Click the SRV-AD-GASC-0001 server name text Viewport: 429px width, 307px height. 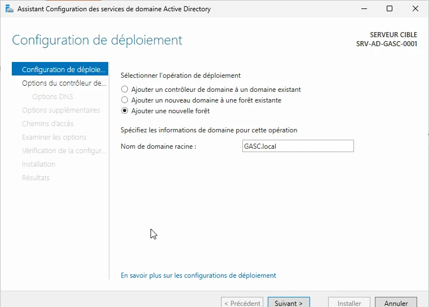tap(387, 44)
